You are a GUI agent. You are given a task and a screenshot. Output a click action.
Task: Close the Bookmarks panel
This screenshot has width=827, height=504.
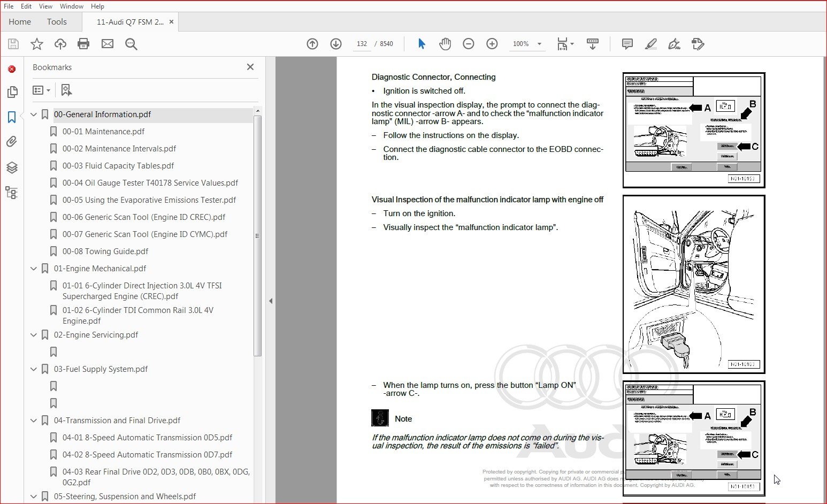coord(250,67)
